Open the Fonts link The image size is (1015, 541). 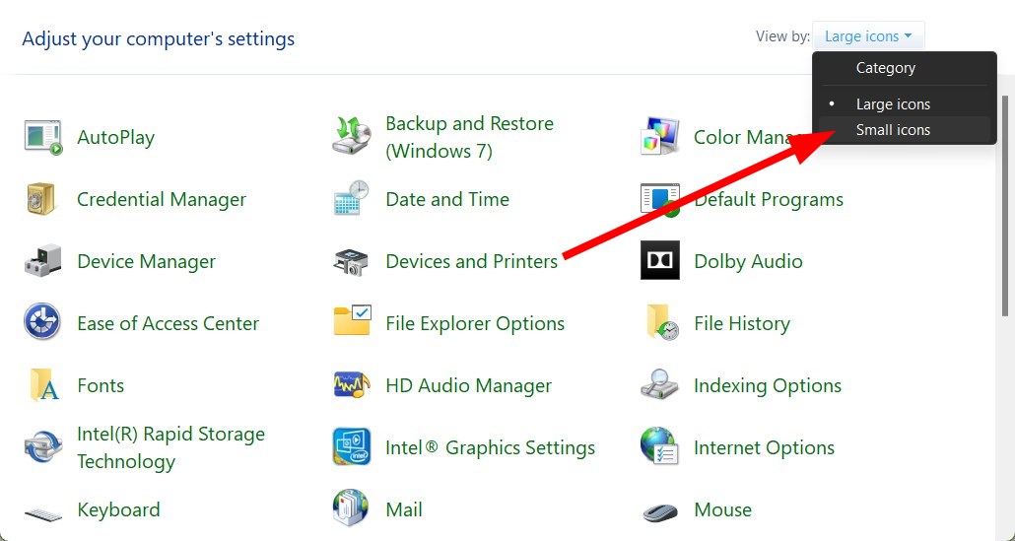click(101, 385)
